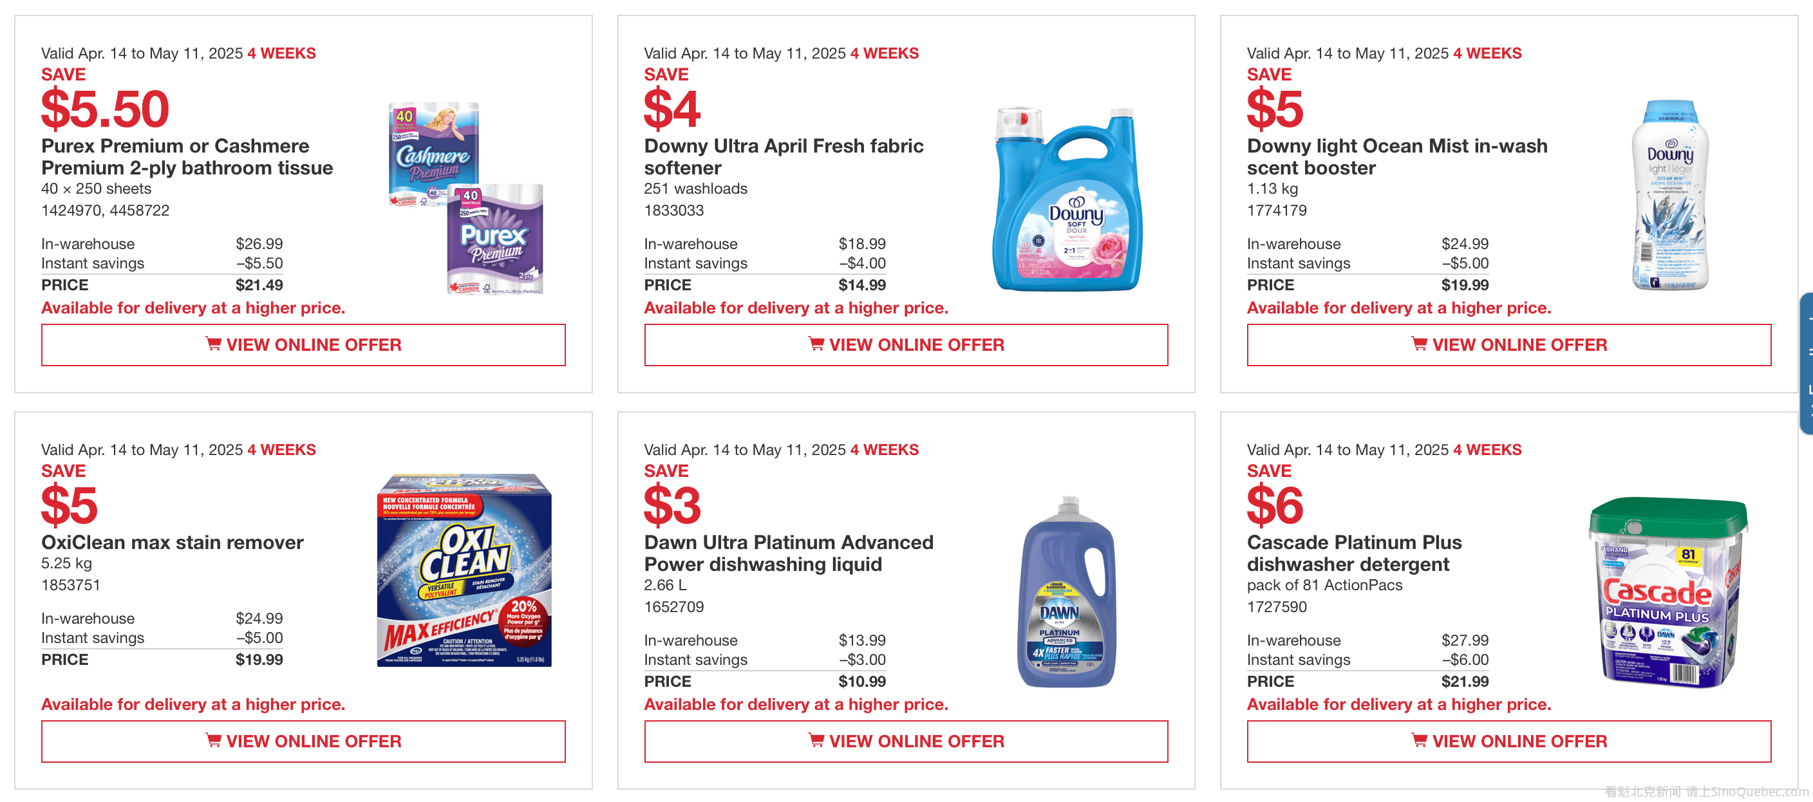This screenshot has width=1813, height=802.
Task: View online offer for Dawn dishwashing liquid
Action: (x=906, y=741)
